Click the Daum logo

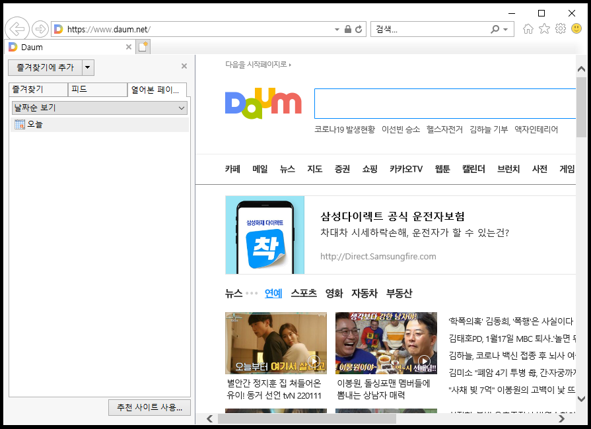point(263,103)
